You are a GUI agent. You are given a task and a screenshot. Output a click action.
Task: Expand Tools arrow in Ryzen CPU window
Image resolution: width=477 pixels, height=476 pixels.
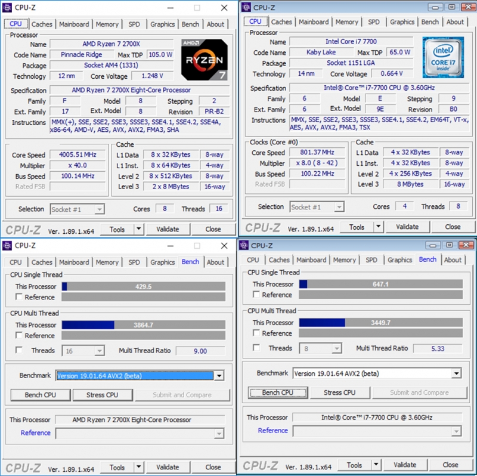pos(139,229)
